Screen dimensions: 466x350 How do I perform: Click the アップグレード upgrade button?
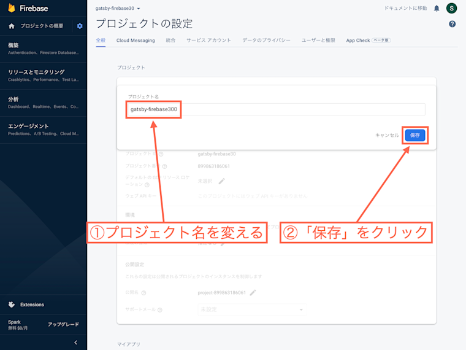pyautogui.click(x=63, y=324)
